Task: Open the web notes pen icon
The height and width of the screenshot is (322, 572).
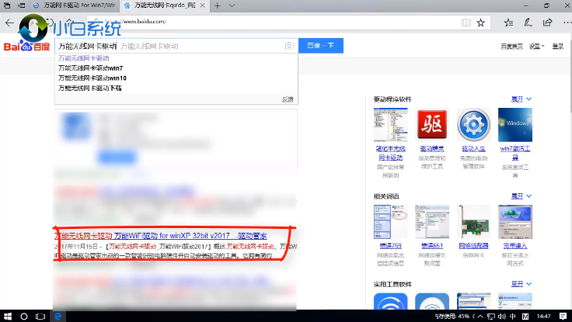Action: click(528, 23)
